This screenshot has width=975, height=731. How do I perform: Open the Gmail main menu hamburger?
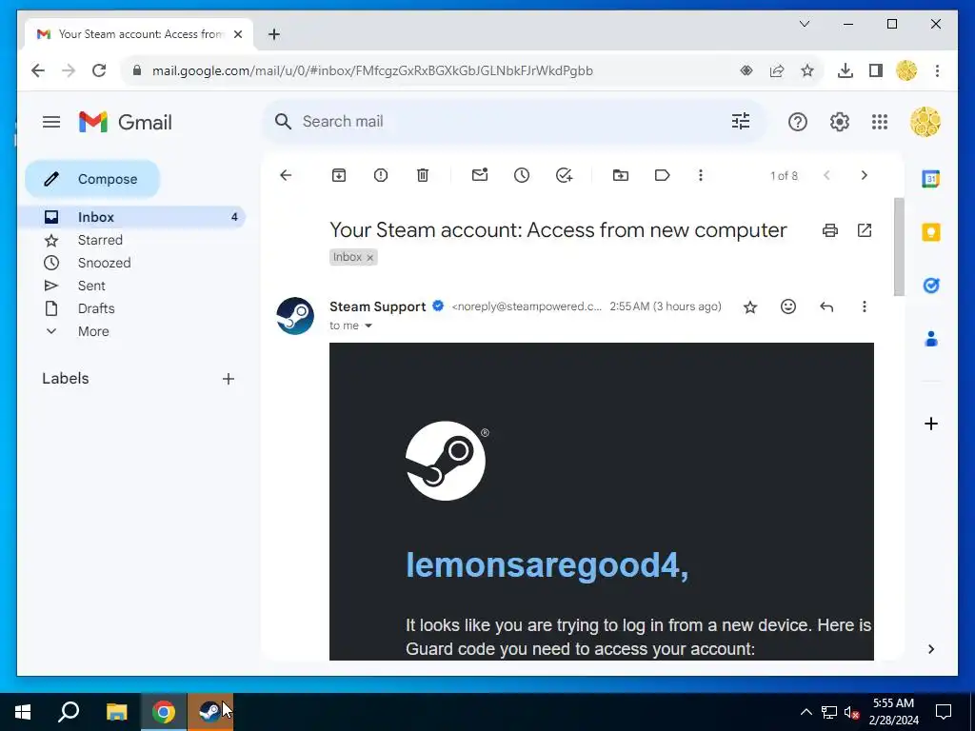[51, 122]
